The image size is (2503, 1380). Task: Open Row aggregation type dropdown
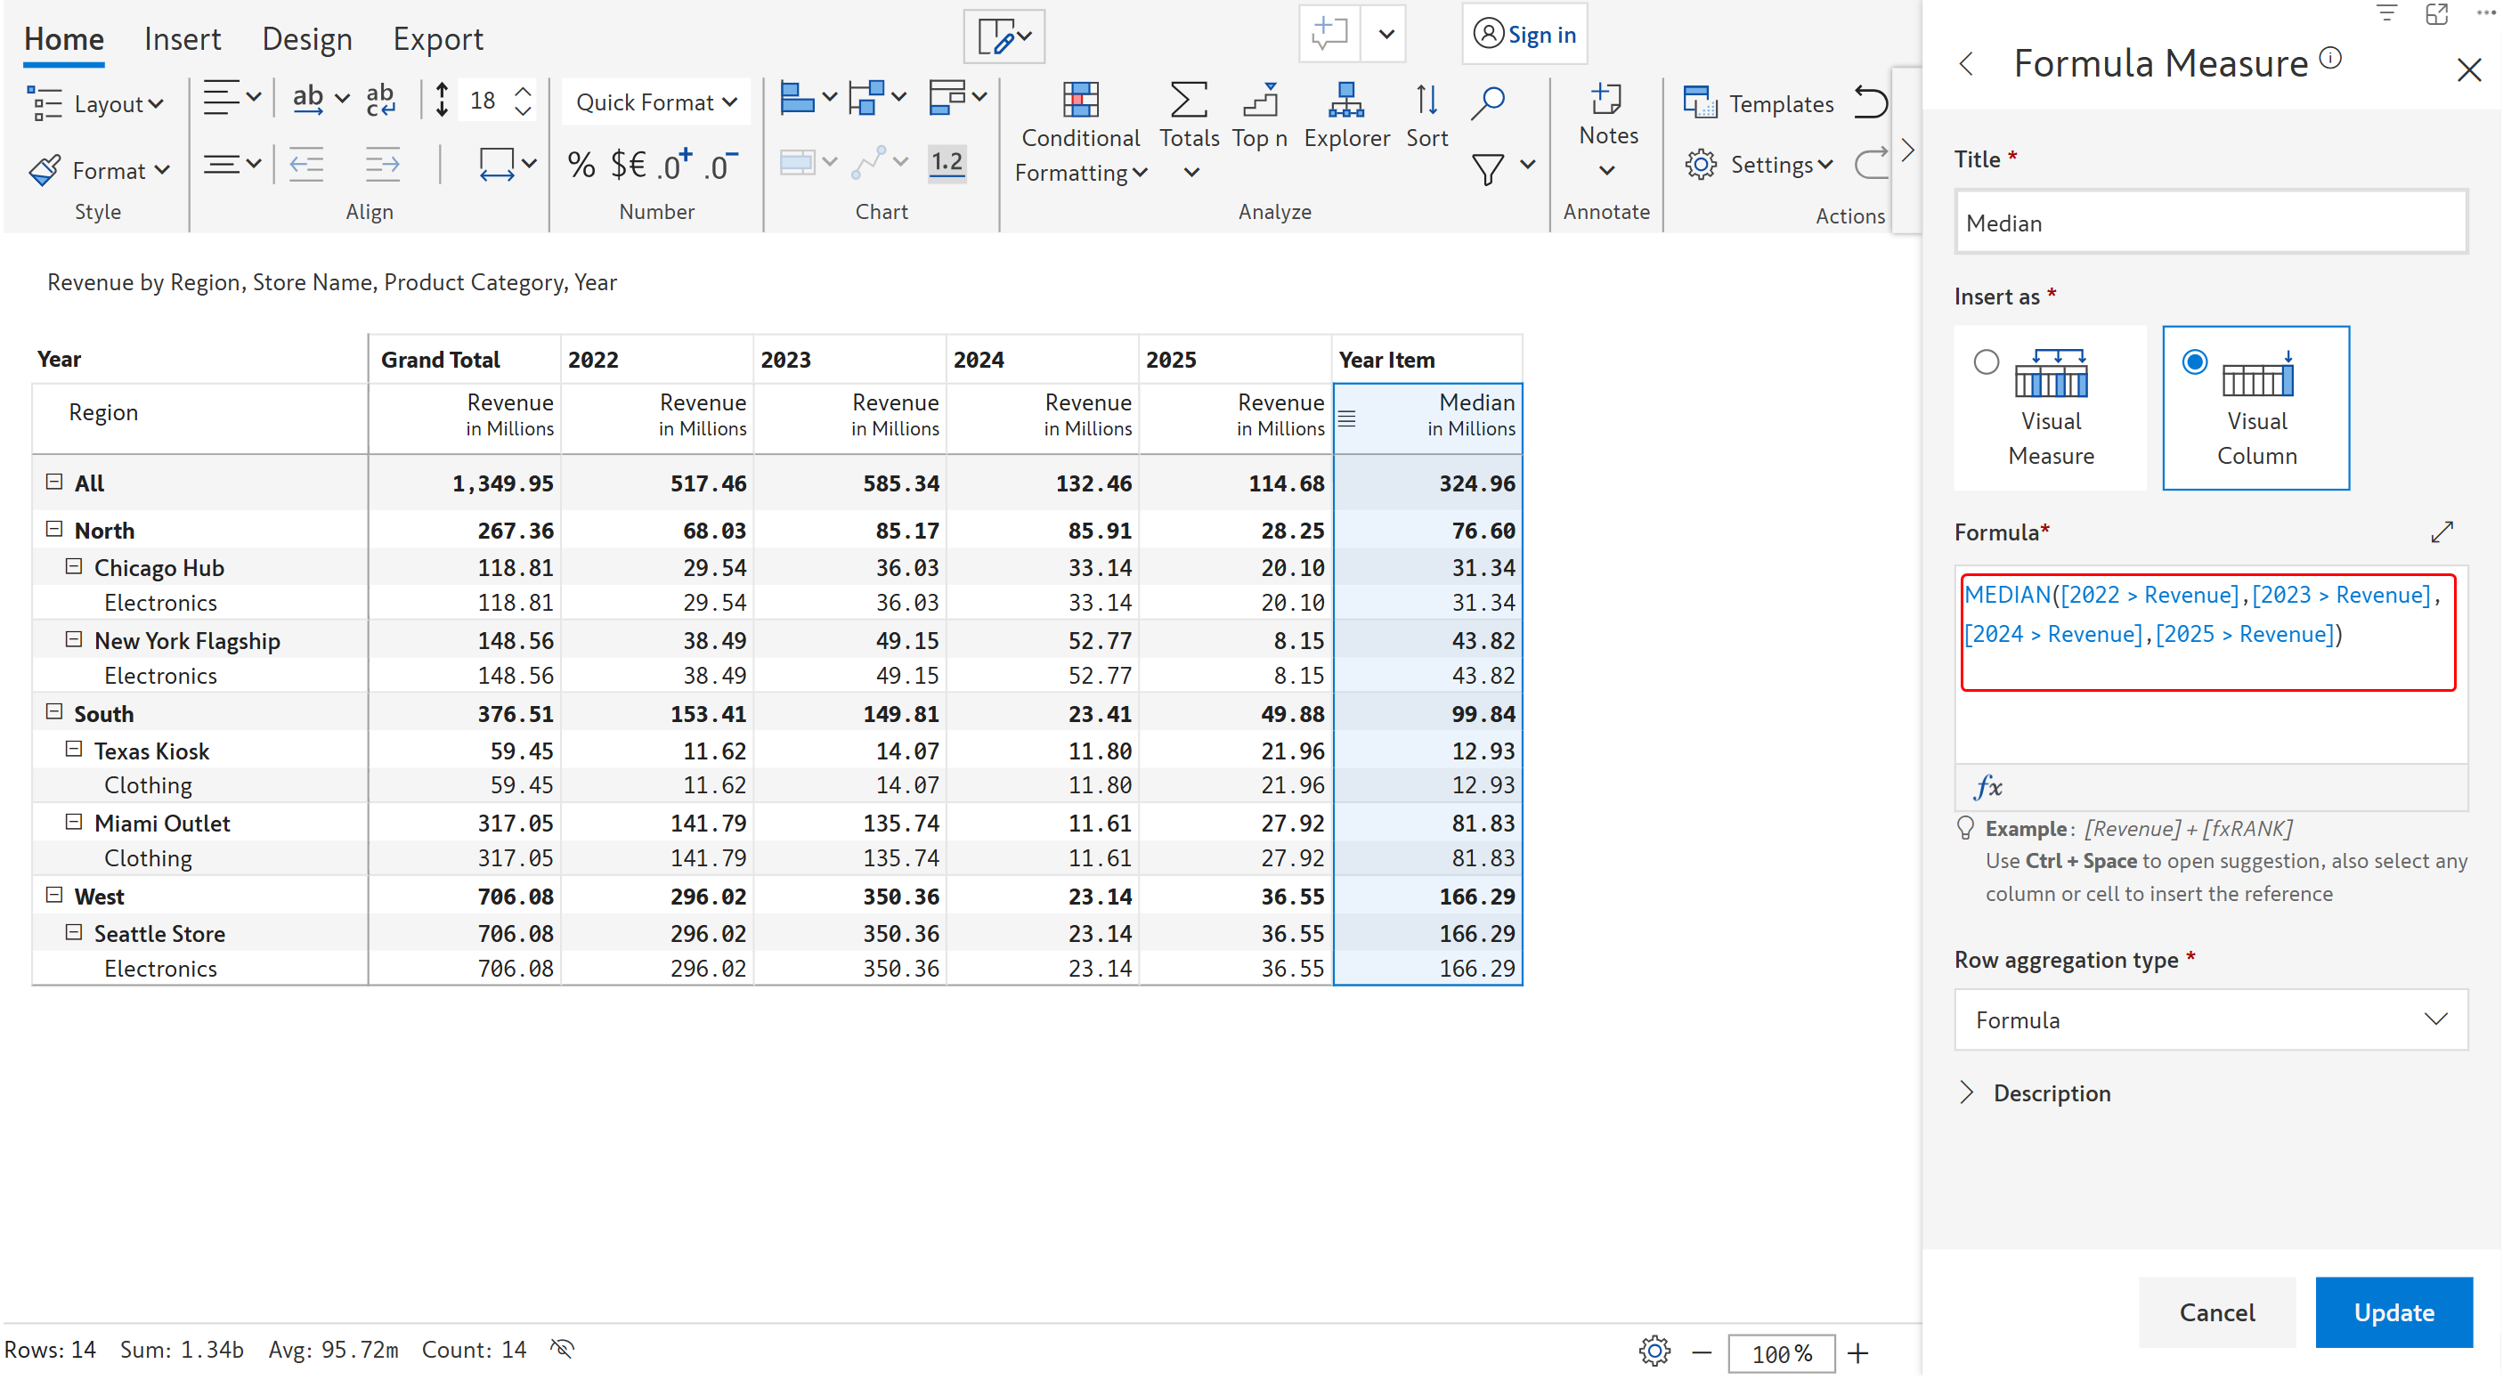2209,1019
